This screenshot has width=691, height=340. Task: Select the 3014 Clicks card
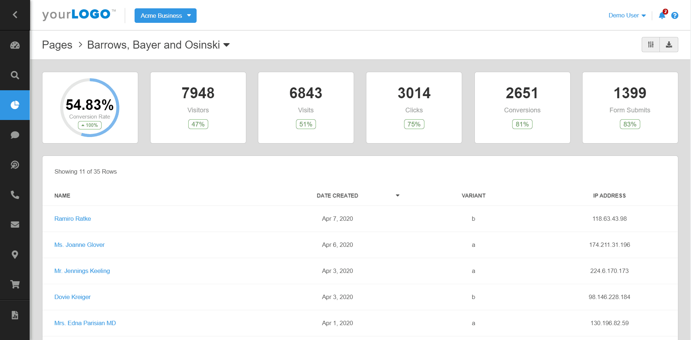[x=414, y=108]
